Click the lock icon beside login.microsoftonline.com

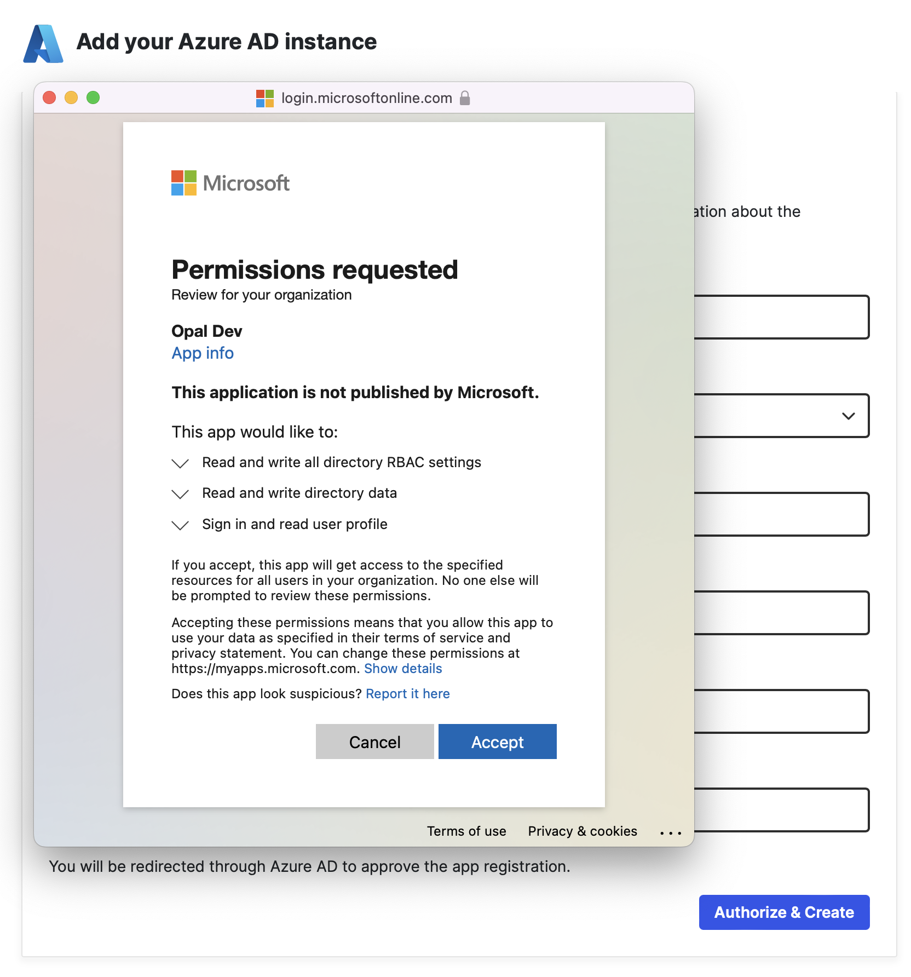click(x=465, y=98)
